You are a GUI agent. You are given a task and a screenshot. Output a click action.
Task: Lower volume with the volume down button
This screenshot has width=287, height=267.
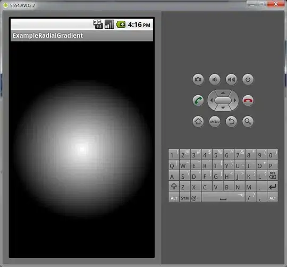click(x=215, y=79)
